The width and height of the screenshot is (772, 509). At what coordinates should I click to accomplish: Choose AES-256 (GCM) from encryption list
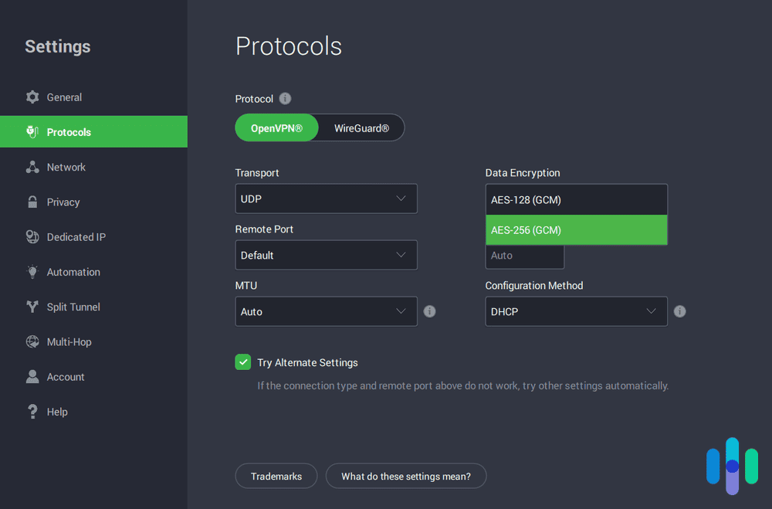(576, 230)
